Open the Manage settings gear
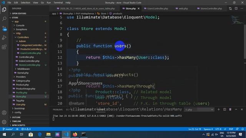The image size is (246, 138). (4, 122)
